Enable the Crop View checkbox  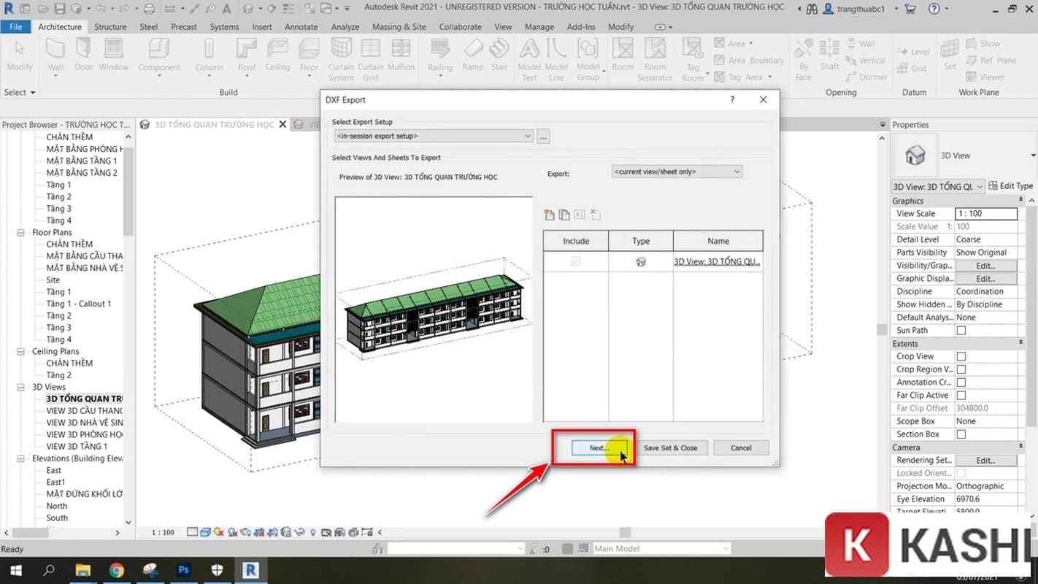point(961,357)
